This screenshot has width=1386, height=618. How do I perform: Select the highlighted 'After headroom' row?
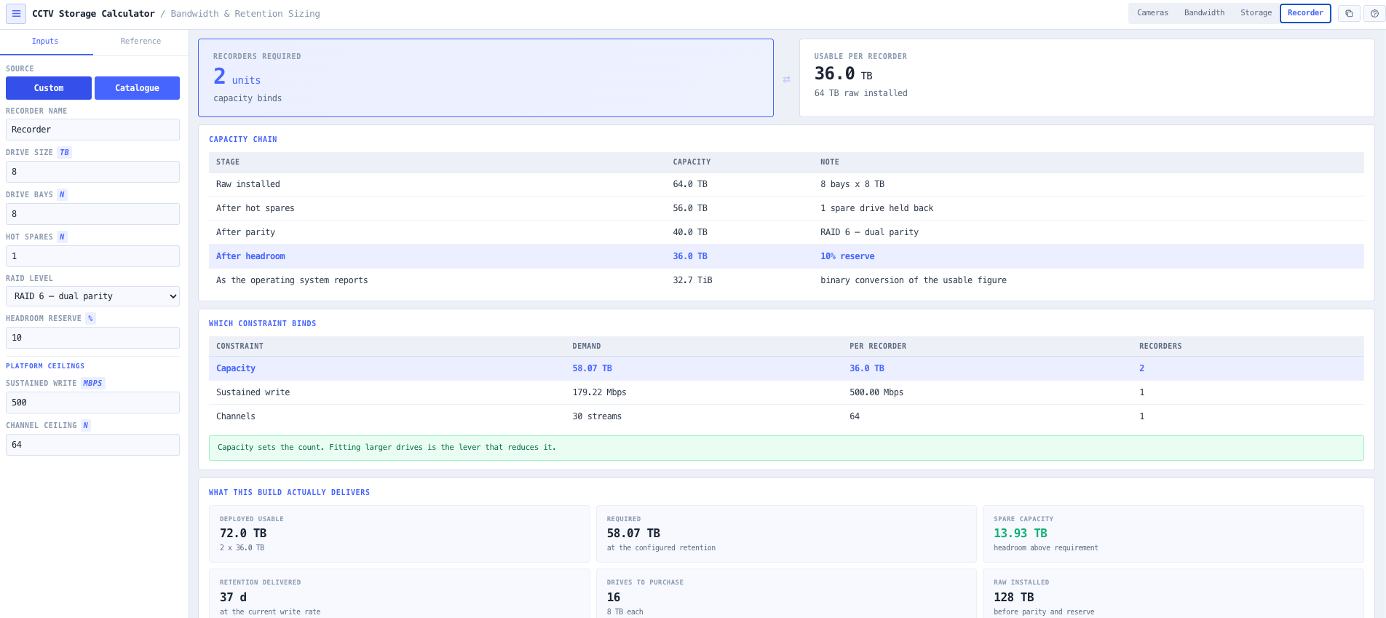[x=786, y=256]
